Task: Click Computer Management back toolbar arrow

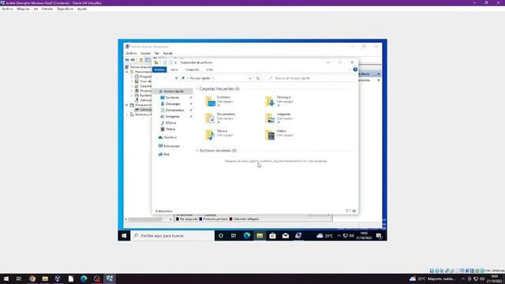Action: (127, 60)
